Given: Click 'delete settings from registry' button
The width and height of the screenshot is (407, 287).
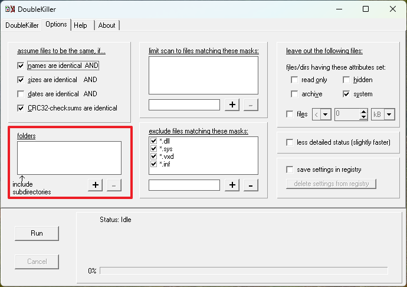Looking at the screenshot, I should tap(331, 184).
